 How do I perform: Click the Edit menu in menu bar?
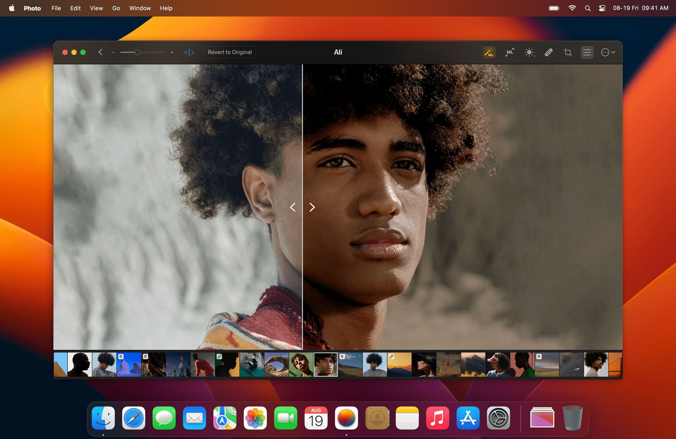coord(75,8)
